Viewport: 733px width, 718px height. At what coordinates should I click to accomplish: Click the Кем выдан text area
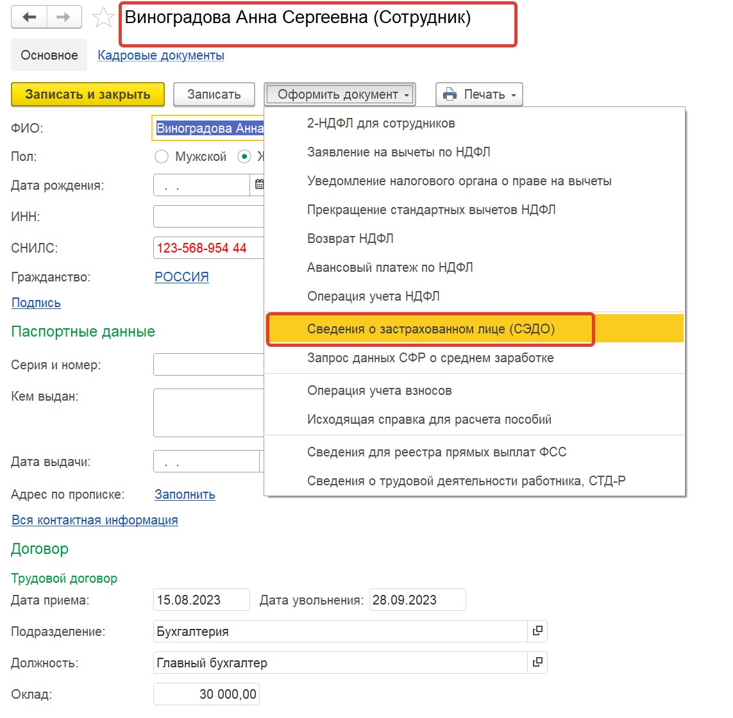209,413
